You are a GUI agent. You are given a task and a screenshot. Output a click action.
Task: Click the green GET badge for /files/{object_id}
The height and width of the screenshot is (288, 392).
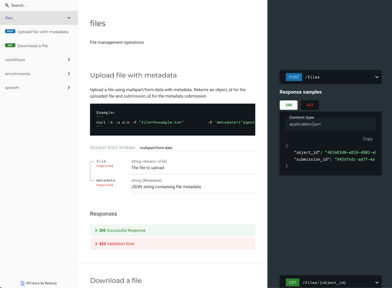292,283
